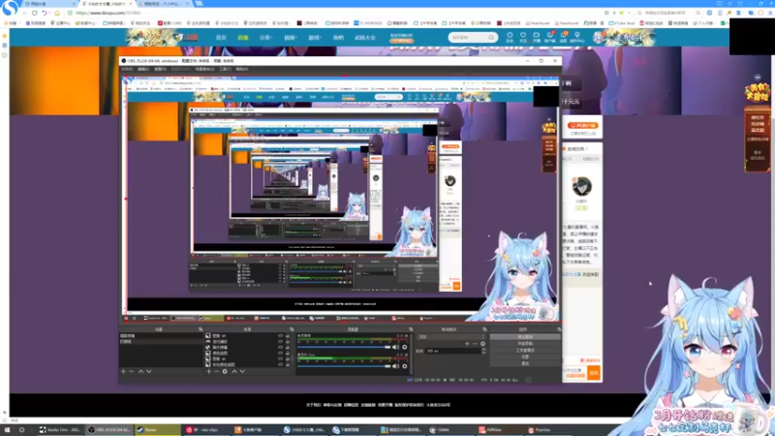The width and height of the screenshot is (775, 436).
Task: Open source properties gear in Sources panel
Action: click(x=225, y=371)
